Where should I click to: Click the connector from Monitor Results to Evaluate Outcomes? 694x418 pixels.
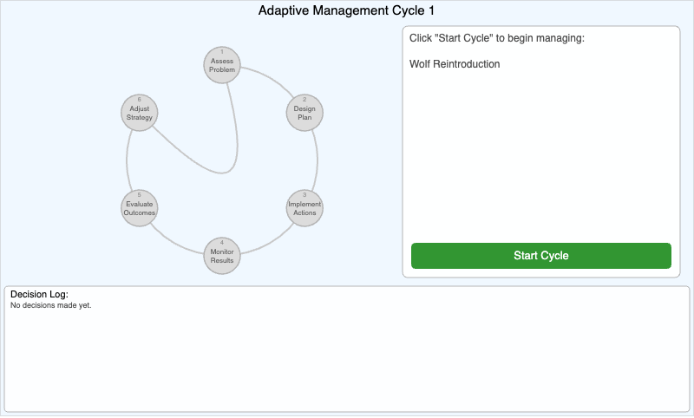pos(175,240)
